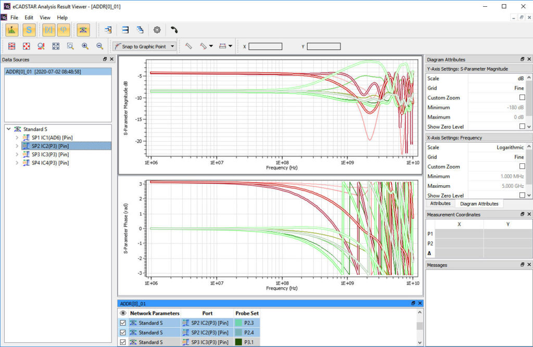Open the View menu
Viewport: 533px width, 347px height.
(45, 17)
